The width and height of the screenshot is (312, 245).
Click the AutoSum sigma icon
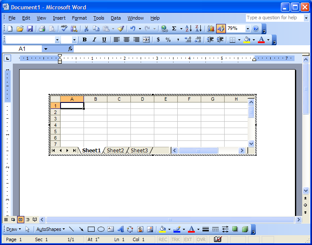point(174,29)
